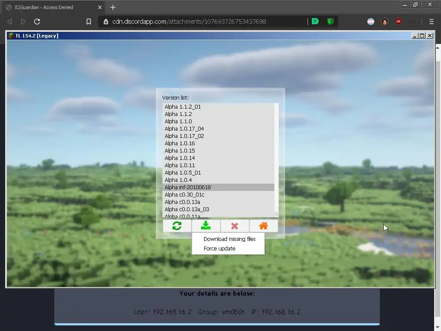
Task: Click the TL 154.2 launcher block icon
Action: click(11, 36)
